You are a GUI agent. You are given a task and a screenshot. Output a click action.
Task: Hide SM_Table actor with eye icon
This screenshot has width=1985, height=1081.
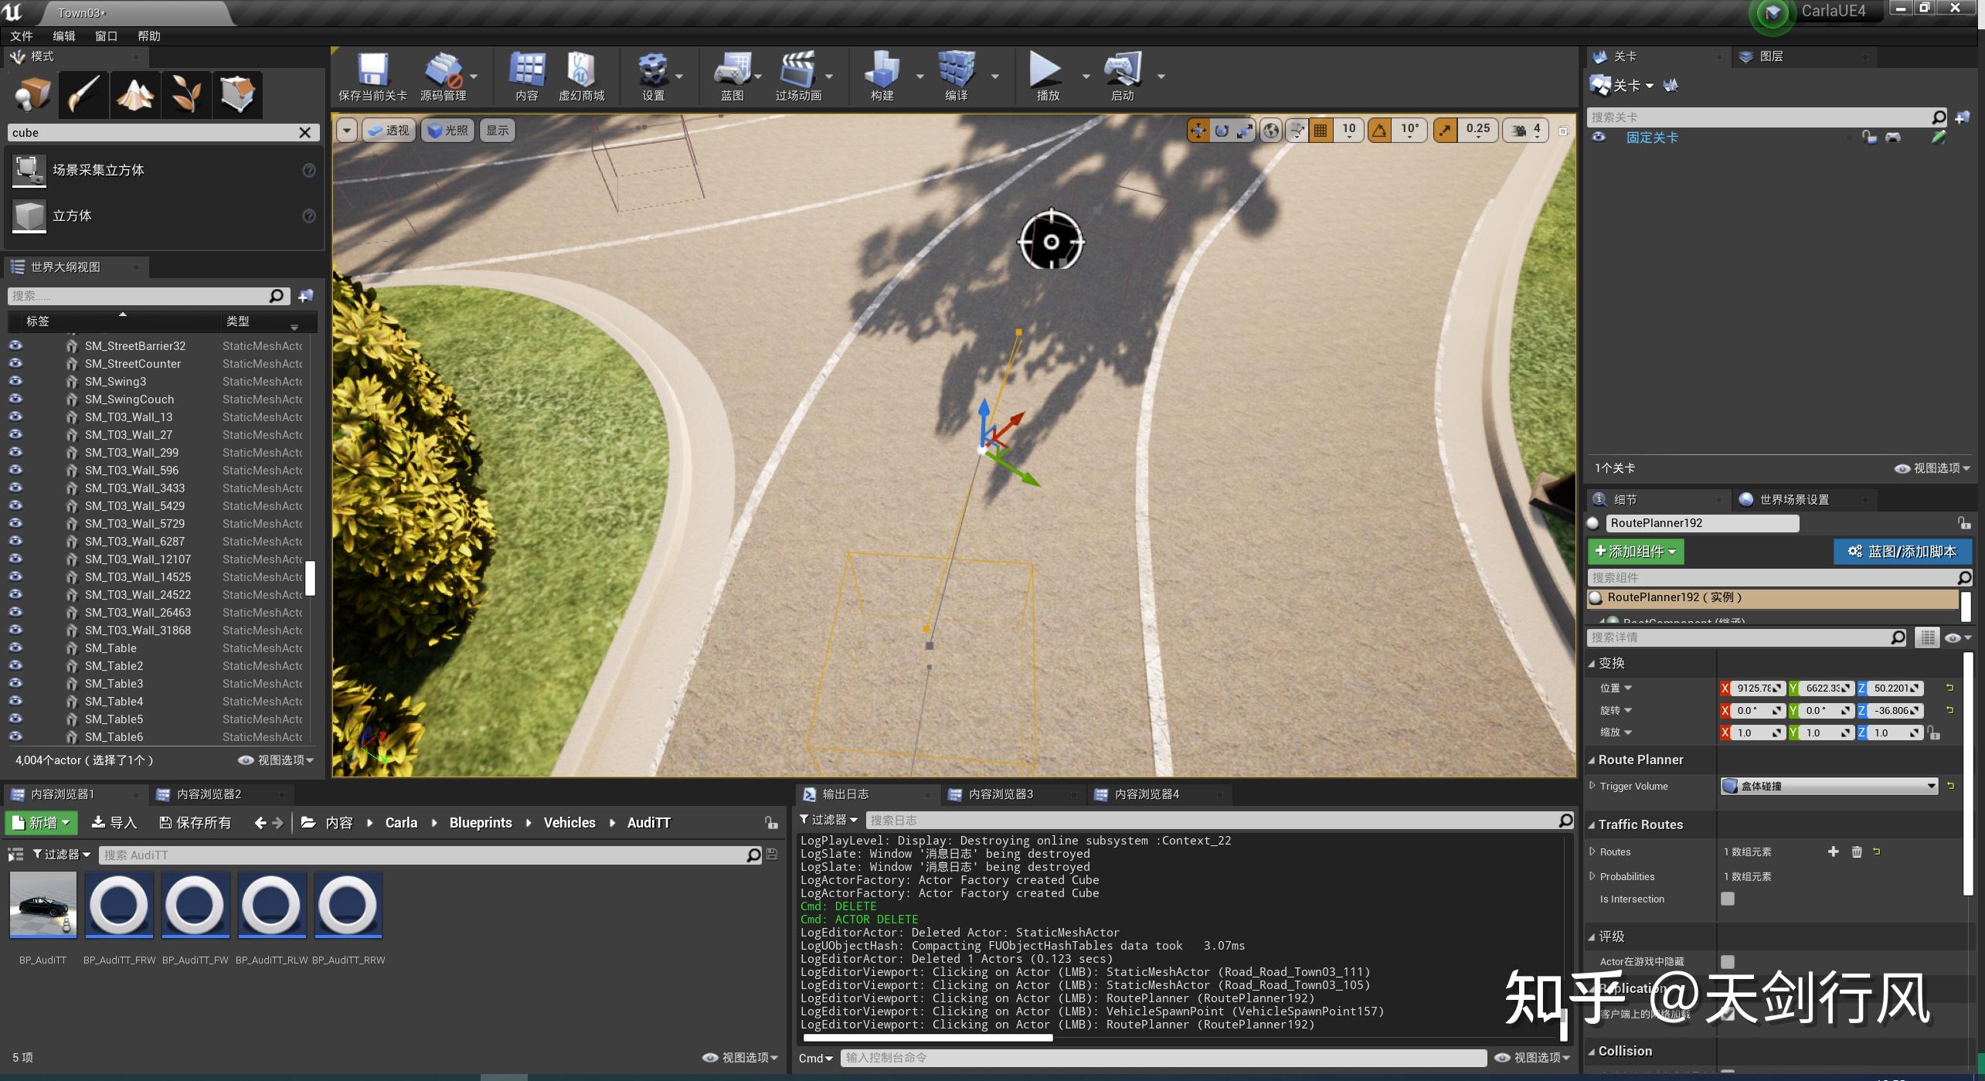(15, 648)
